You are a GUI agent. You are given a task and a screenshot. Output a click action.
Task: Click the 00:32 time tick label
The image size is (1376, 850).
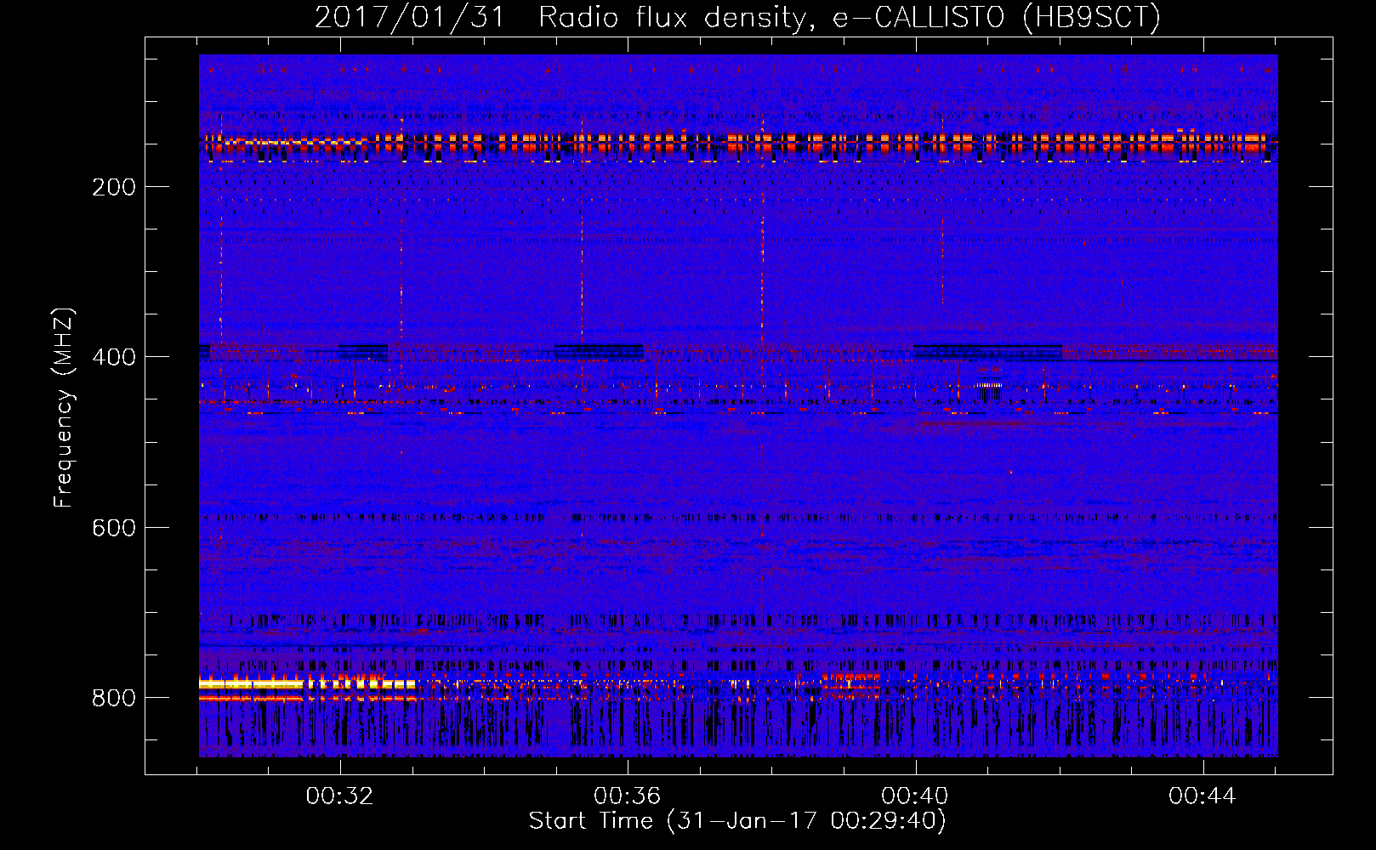click(340, 796)
